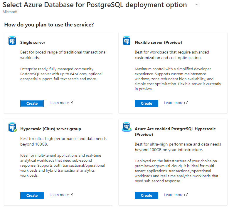Click the Single server PostgreSQL icon
The height and width of the screenshot is (207, 229).
point(12,41)
